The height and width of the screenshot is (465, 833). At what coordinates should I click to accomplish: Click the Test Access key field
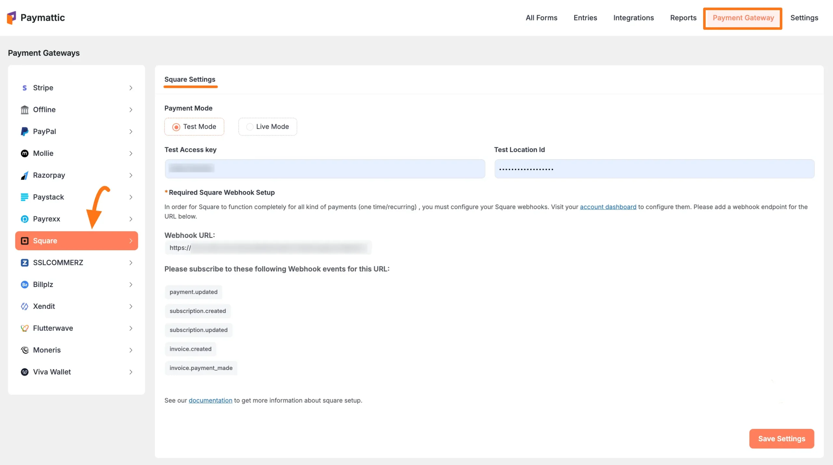point(324,169)
